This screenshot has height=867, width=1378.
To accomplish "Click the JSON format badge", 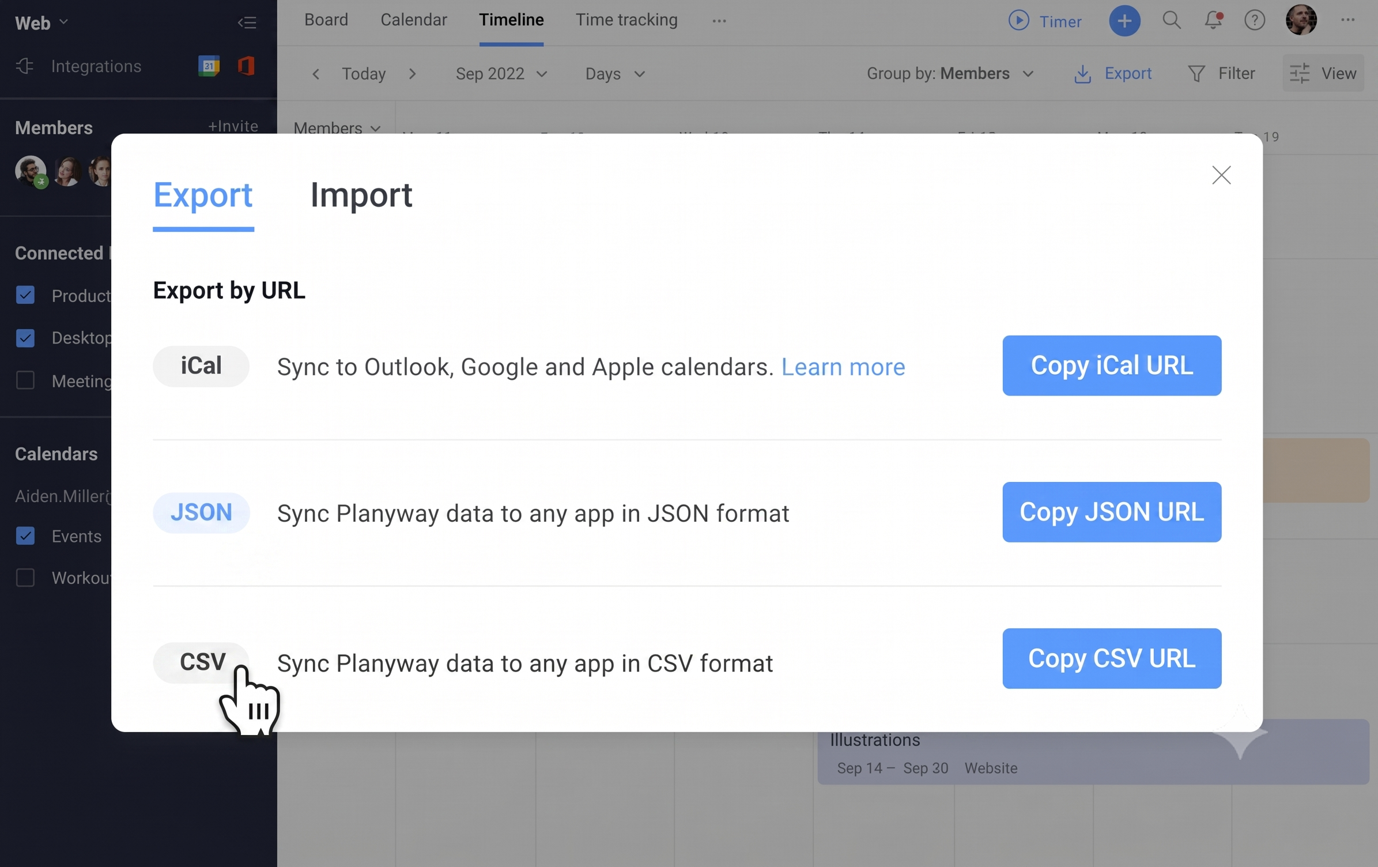I will tap(201, 512).
